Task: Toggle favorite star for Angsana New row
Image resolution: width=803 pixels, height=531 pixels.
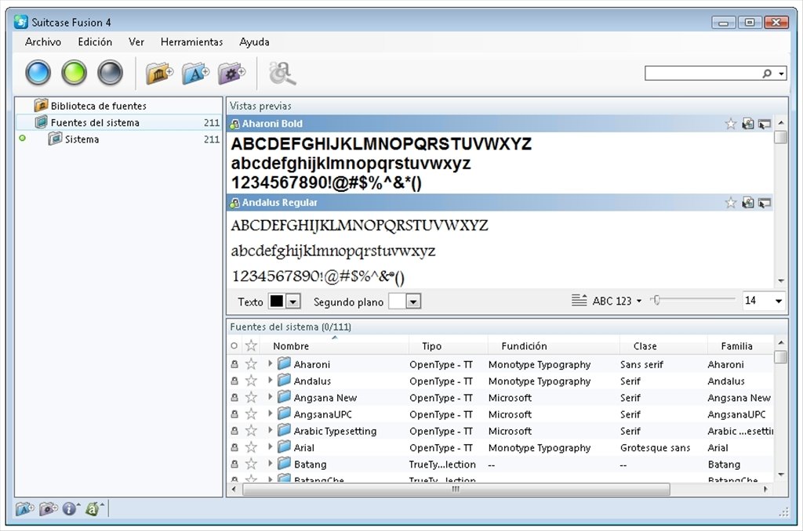Action: pos(251,398)
